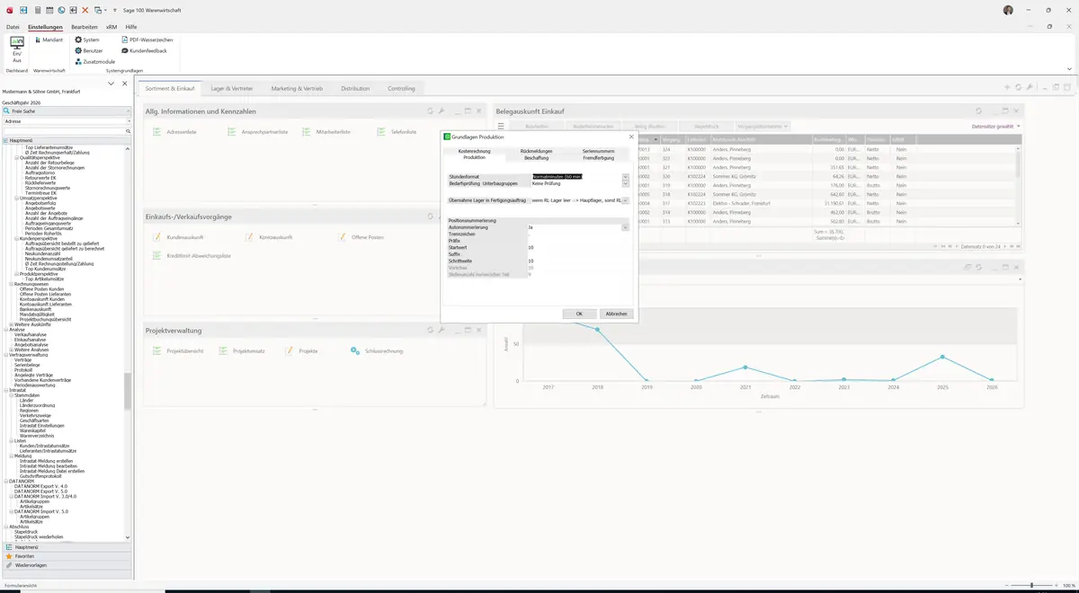Image resolution: width=1079 pixels, height=593 pixels.
Task: Switch to Marketing & Vertrieb dashboard tab
Action: pyautogui.click(x=297, y=88)
